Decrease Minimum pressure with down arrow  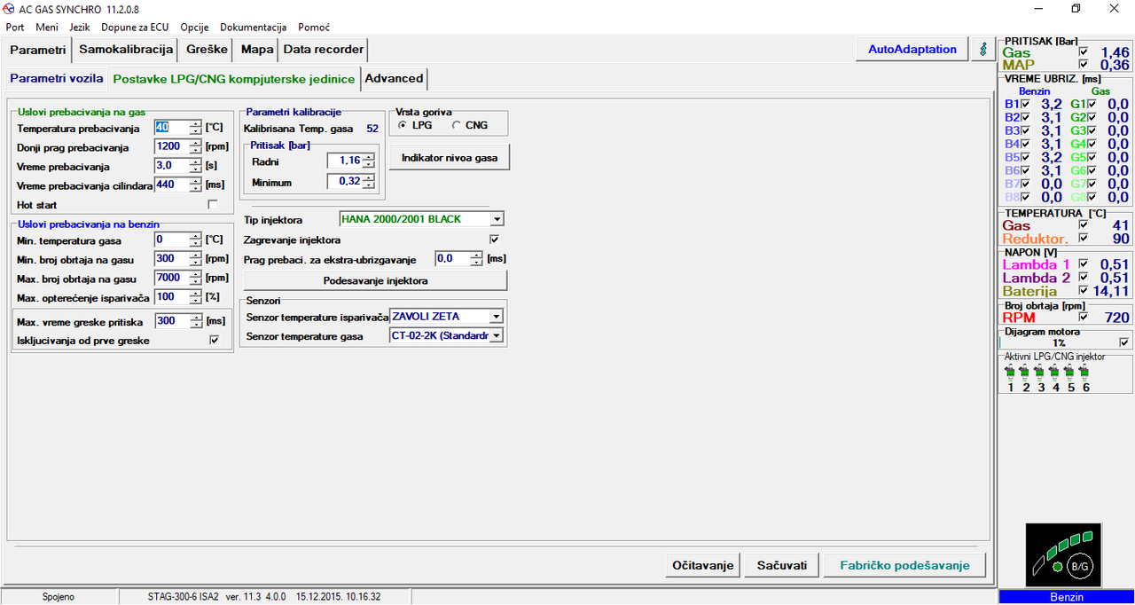(x=369, y=186)
